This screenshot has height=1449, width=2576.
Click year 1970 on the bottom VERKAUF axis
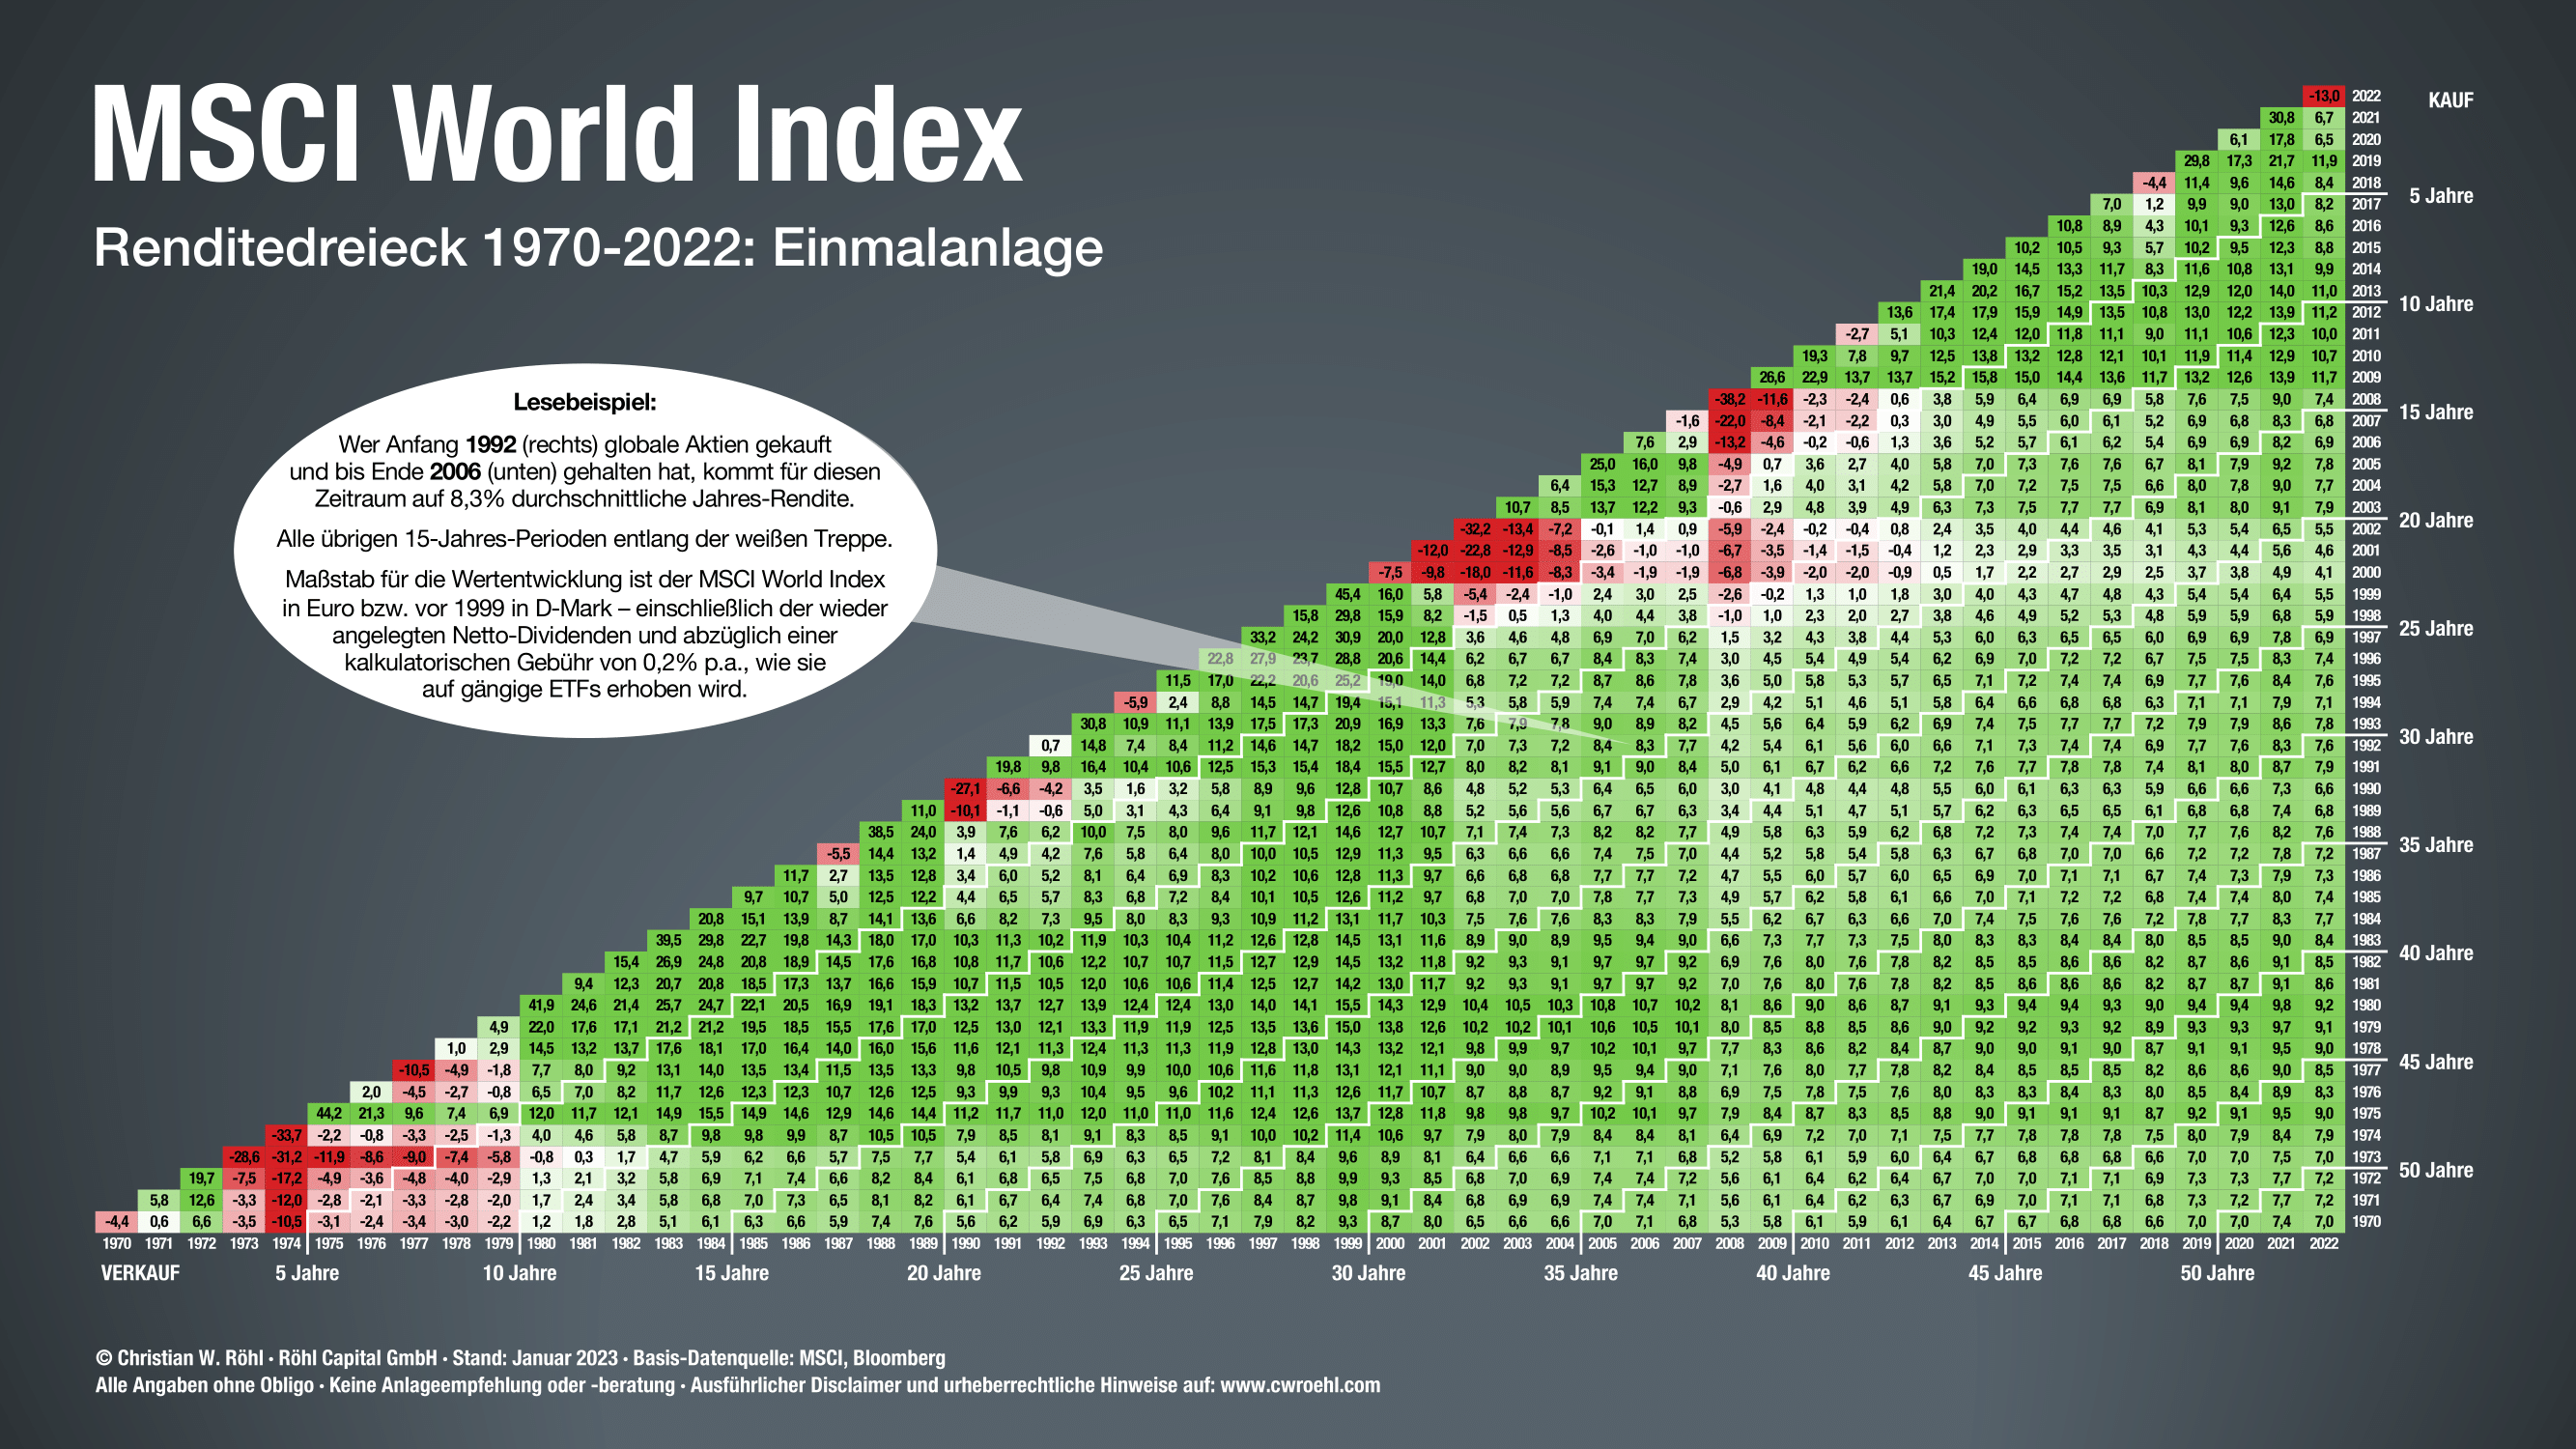pos(117,1243)
